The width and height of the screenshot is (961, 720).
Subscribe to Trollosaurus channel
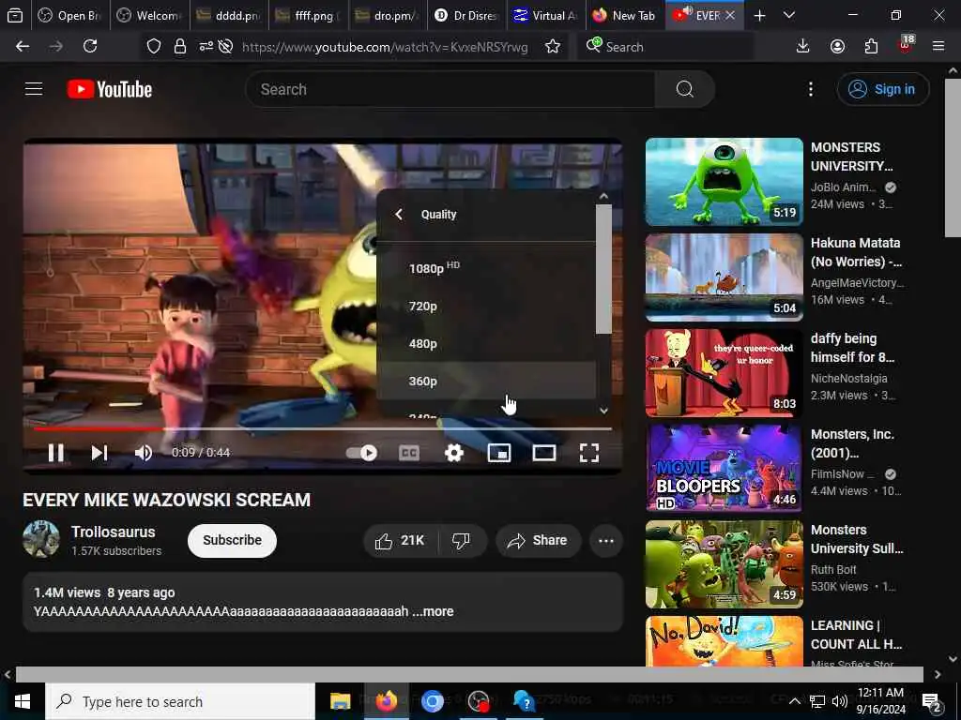(x=233, y=541)
